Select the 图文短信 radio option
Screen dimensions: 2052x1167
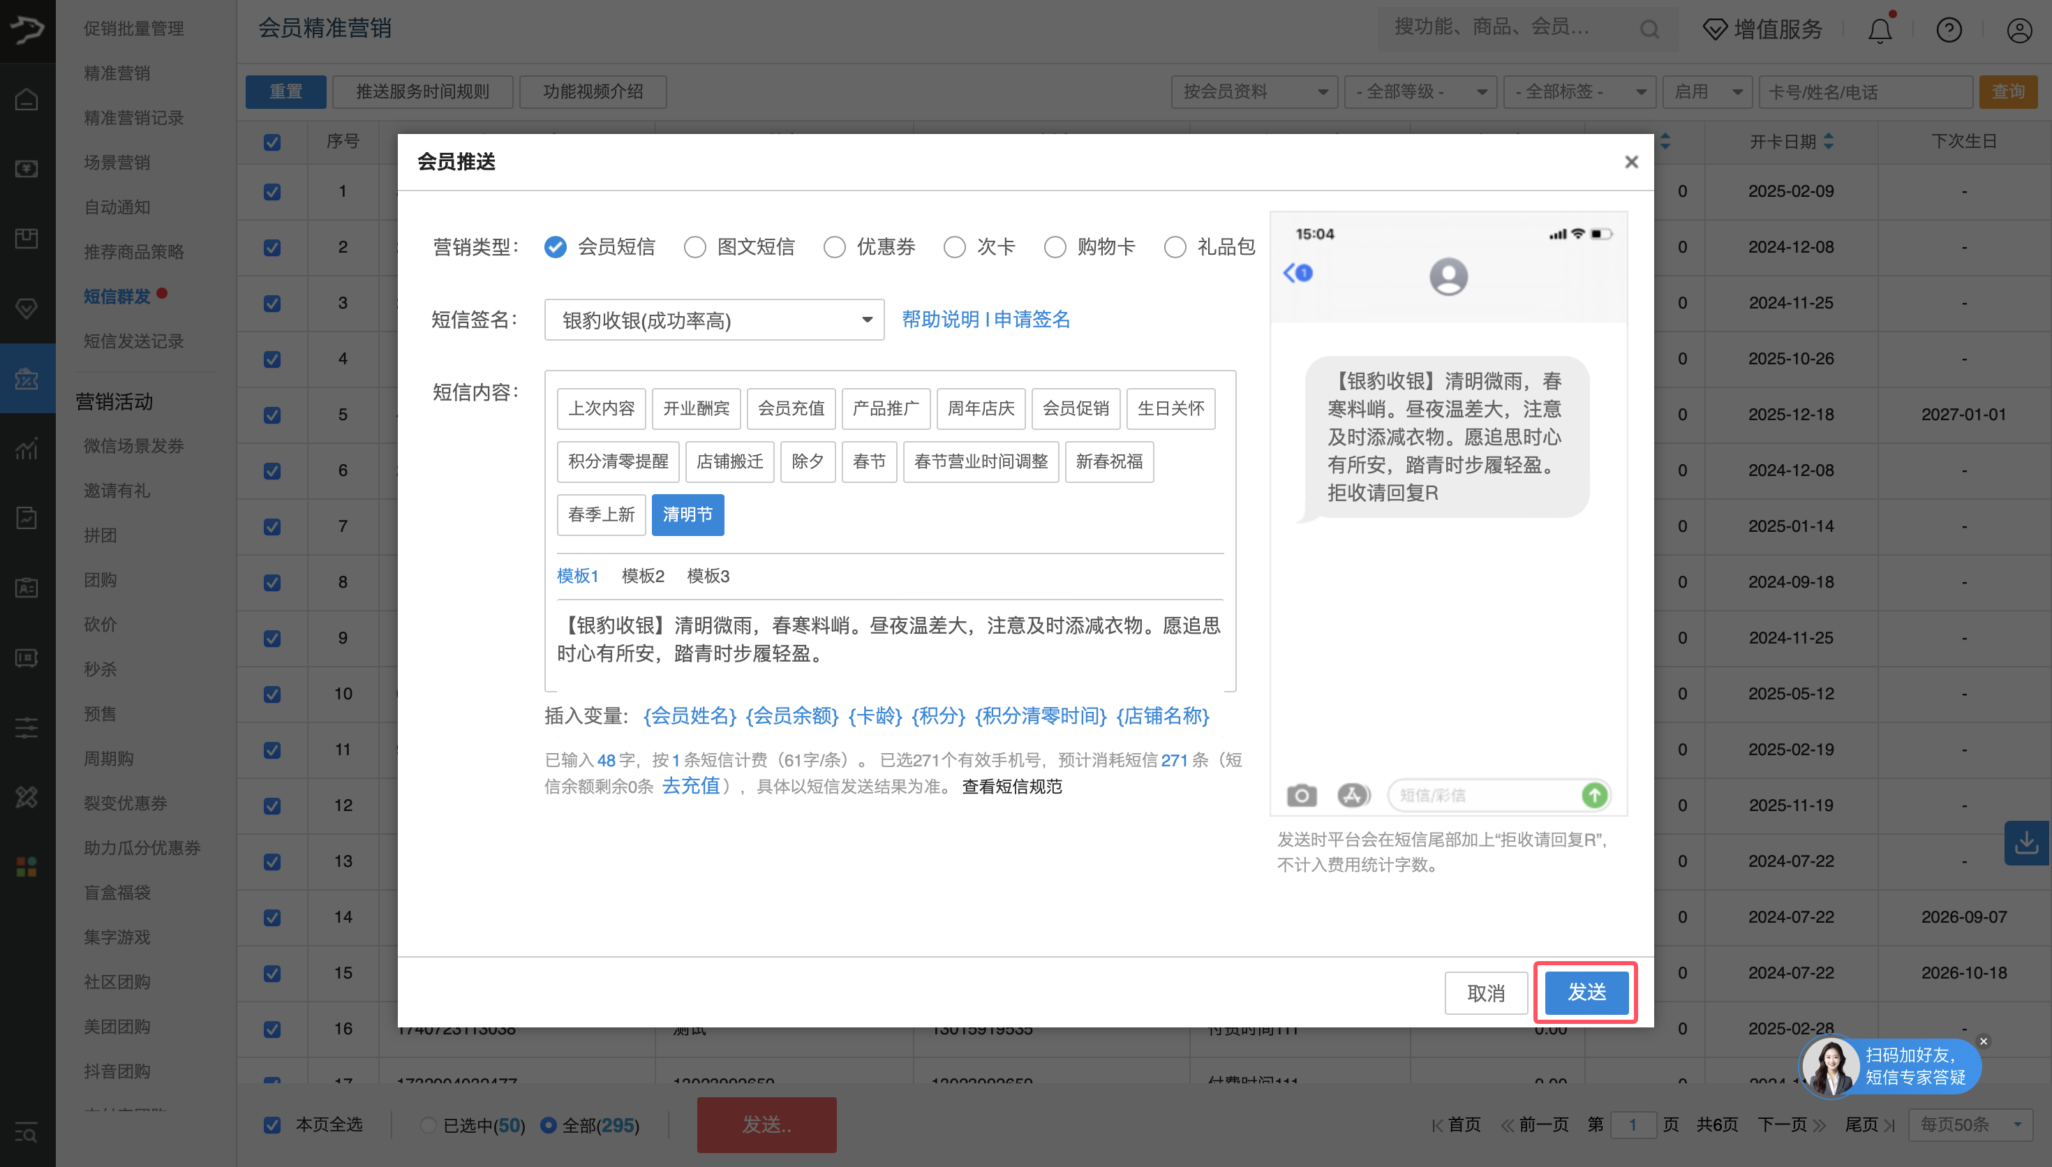coord(694,247)
